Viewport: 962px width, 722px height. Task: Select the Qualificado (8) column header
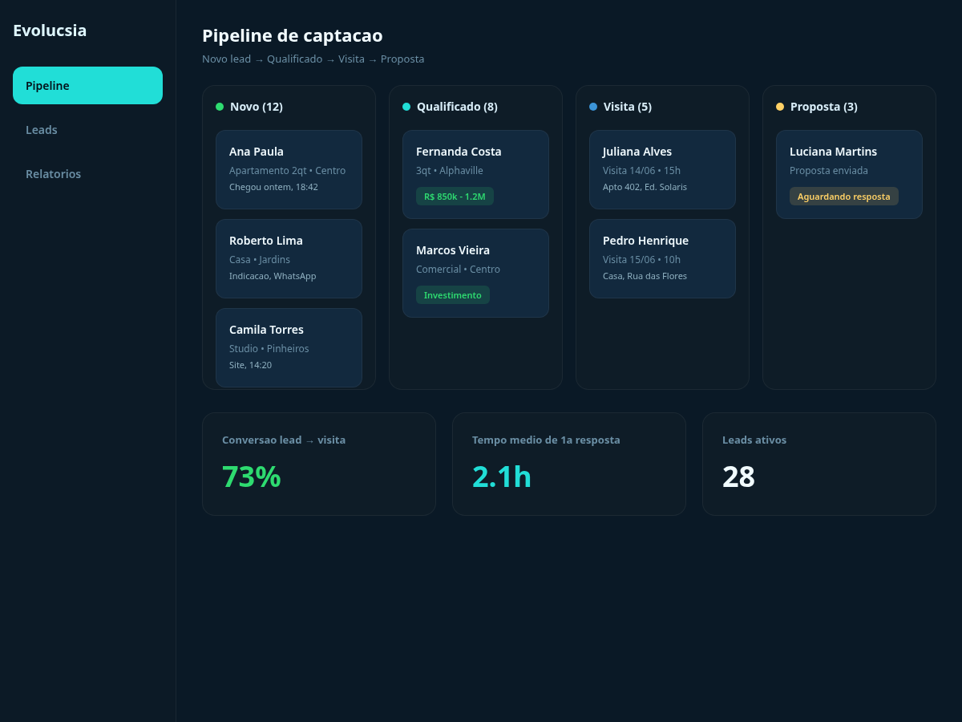point(457,107)
